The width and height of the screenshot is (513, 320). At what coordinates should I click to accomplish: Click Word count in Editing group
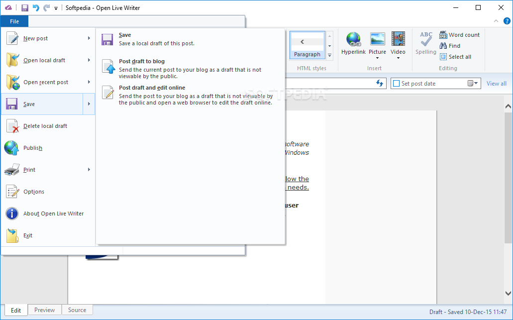(x=459, y=35)
